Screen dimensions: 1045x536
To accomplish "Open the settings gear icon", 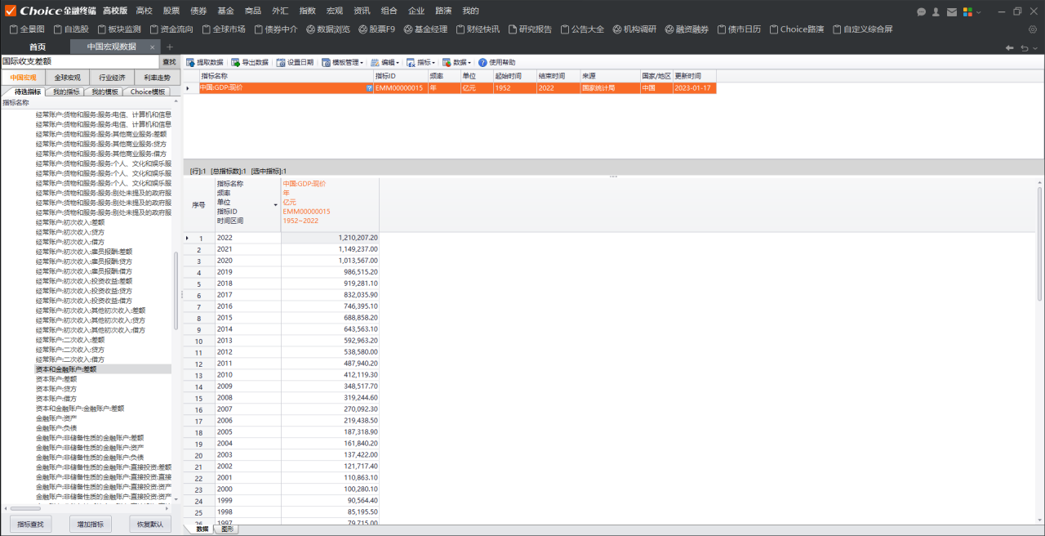I will [1032, 29].
